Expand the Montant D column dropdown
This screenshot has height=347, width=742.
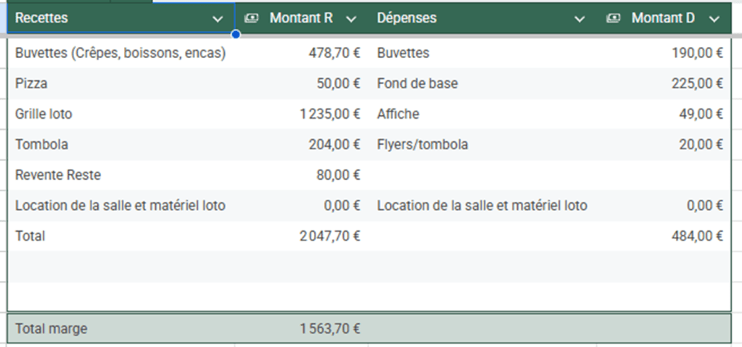point(714,20)
